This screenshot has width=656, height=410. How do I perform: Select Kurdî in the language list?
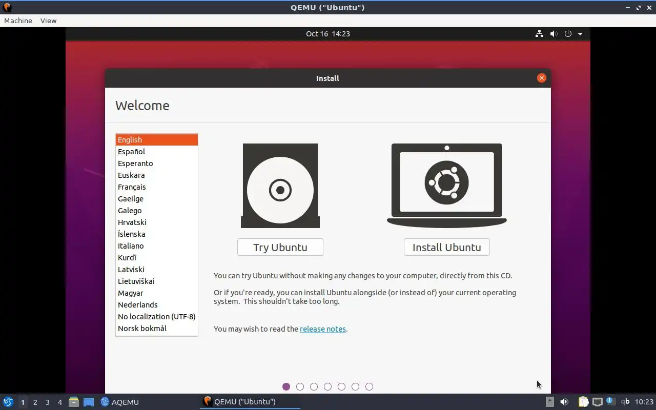157,258
